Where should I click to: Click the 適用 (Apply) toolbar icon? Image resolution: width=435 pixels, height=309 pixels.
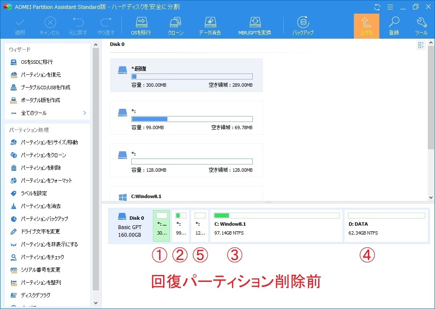click(20, 26)
